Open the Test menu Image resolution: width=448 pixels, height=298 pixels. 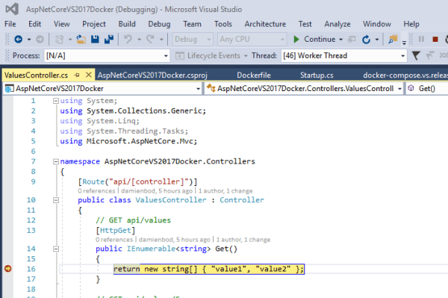[305, 24]
